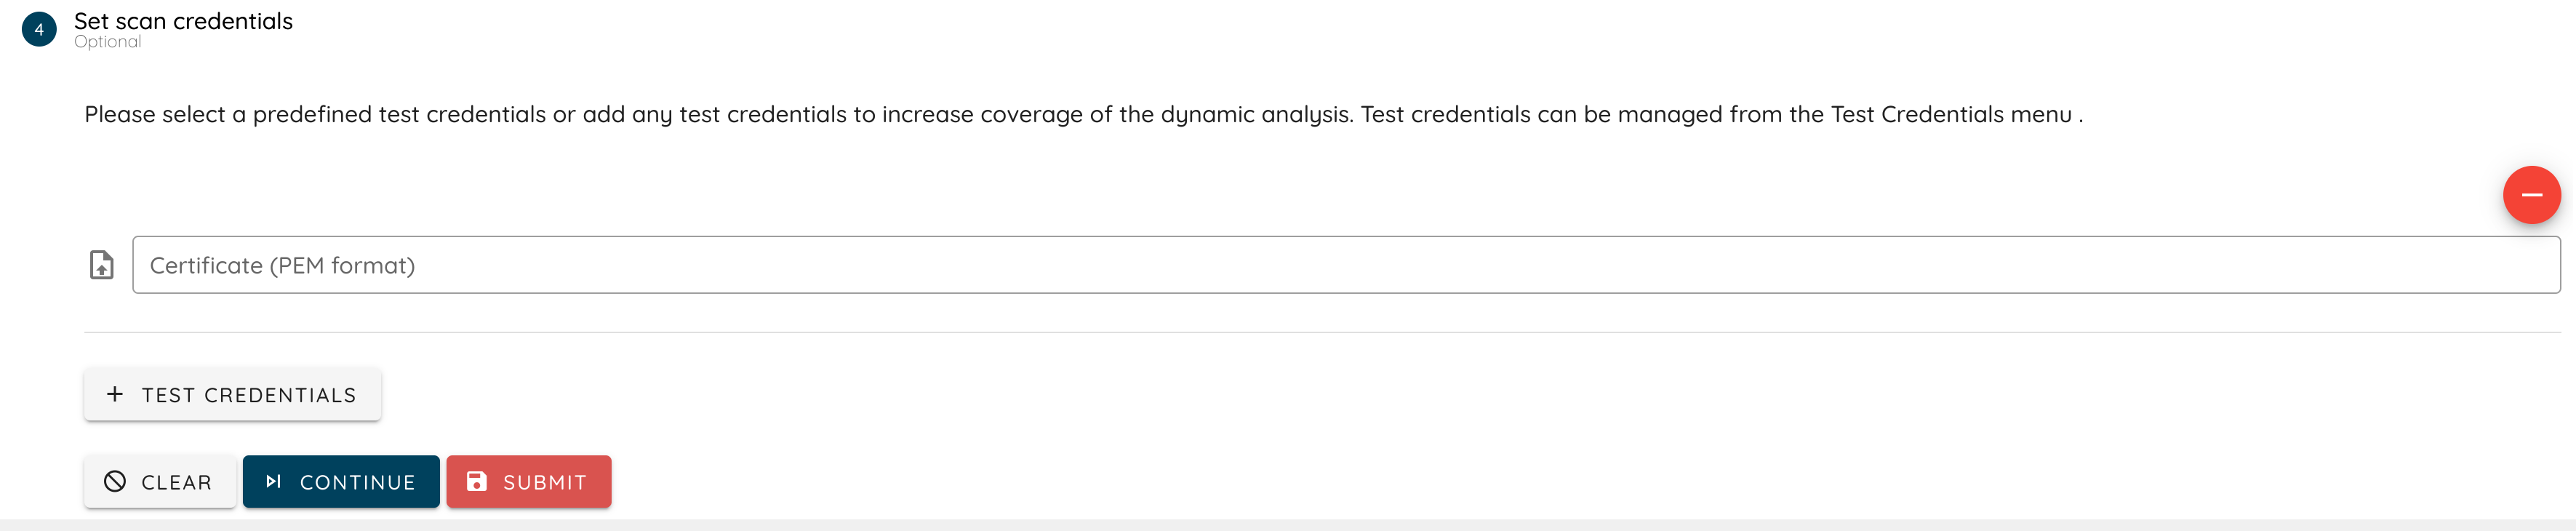This screenshot has width=2576, height=531.
Task: Submit the scan configuration
Action: point(529,482)
